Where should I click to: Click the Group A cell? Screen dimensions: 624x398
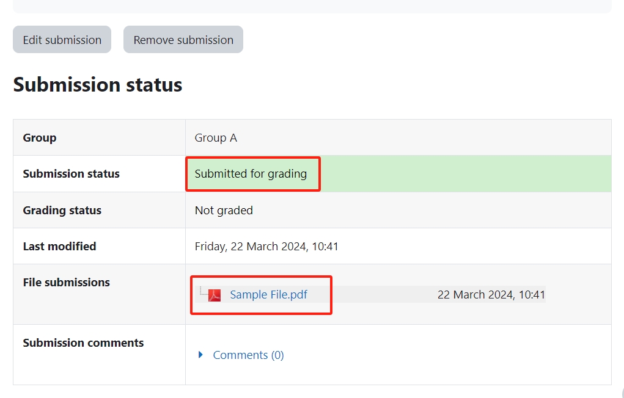coord(215,137)
